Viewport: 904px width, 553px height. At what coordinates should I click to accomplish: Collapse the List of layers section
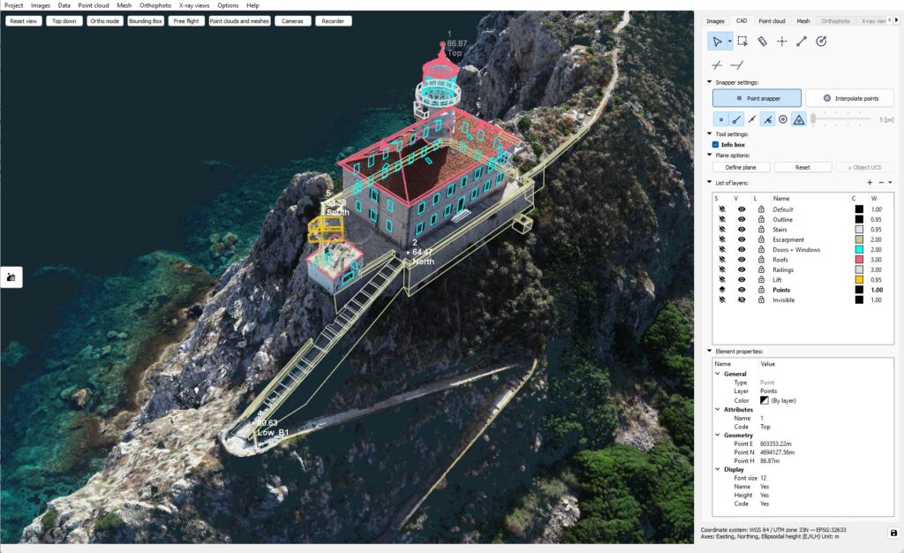707,183
